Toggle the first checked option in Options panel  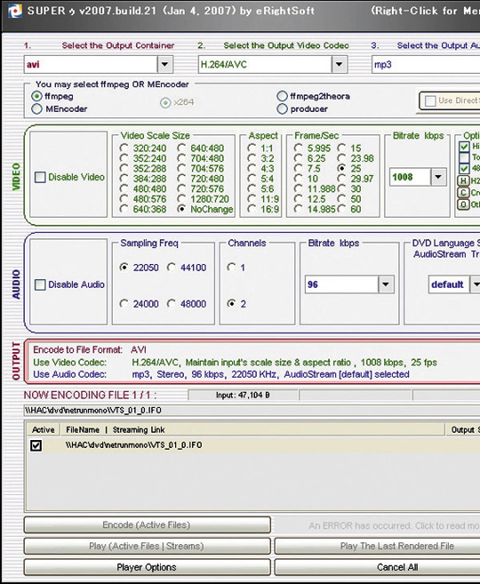[x=464, y=147]
